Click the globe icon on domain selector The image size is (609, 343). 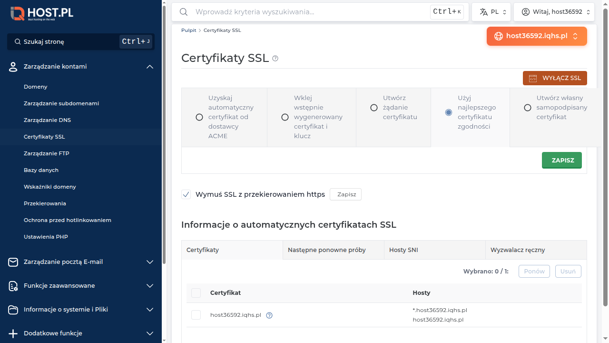[x=499, y=36]
